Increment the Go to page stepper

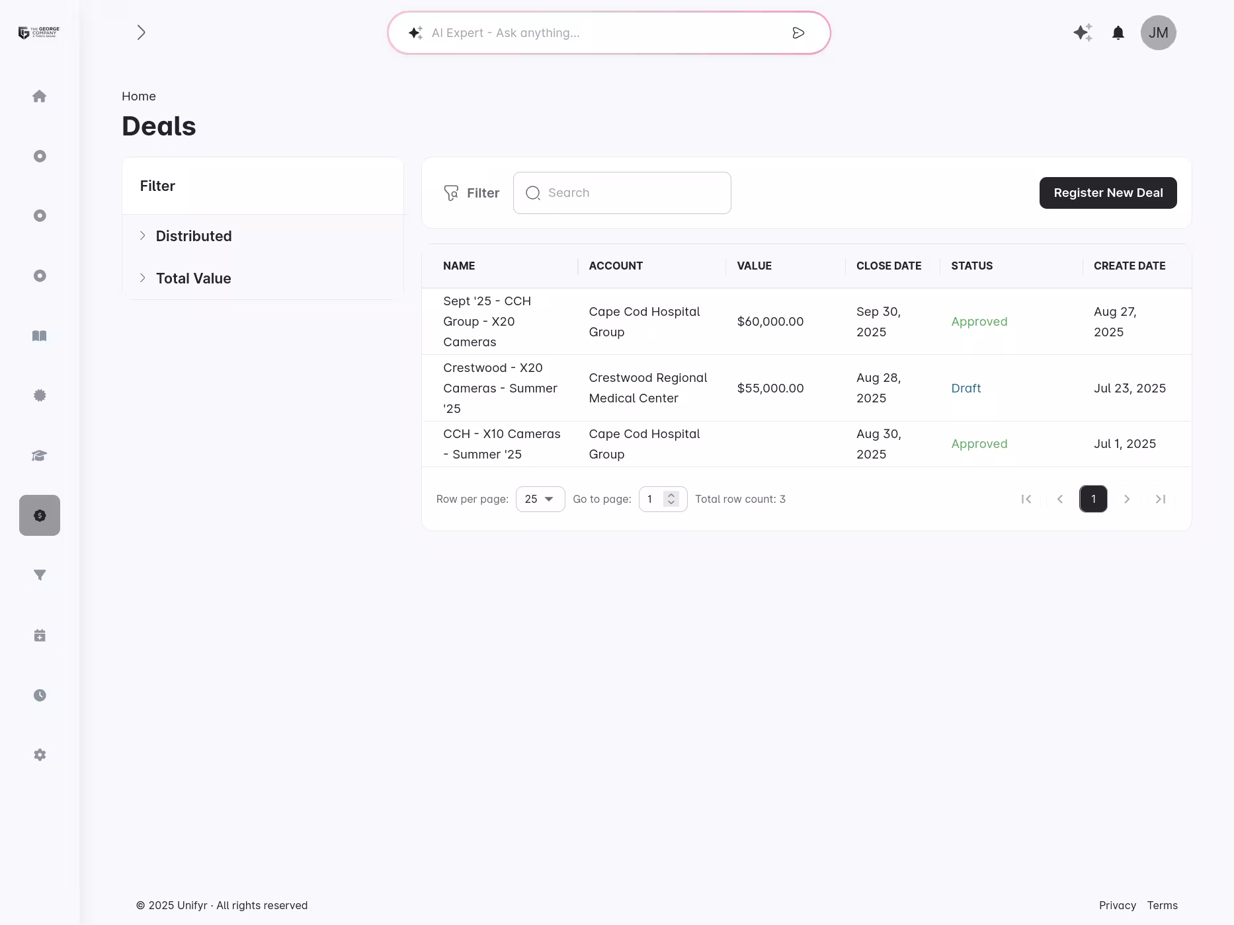(672, 496)
